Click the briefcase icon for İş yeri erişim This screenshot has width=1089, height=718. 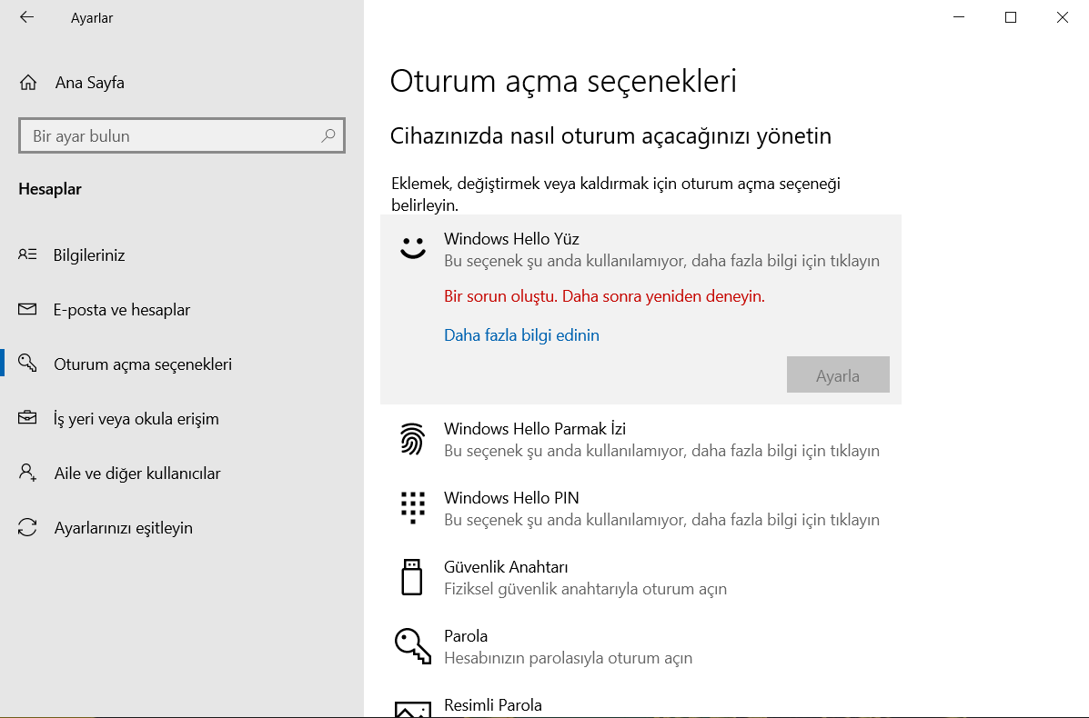click(27, 417)
